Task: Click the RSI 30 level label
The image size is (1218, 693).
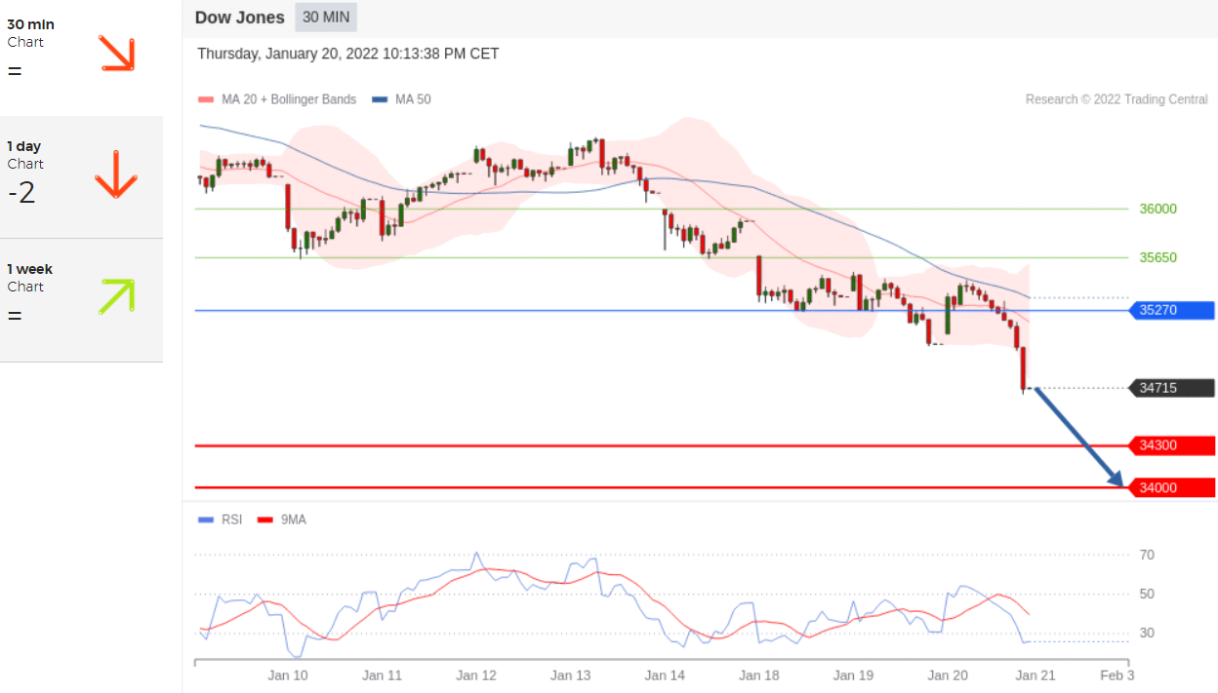Action: pos(1147,633)
